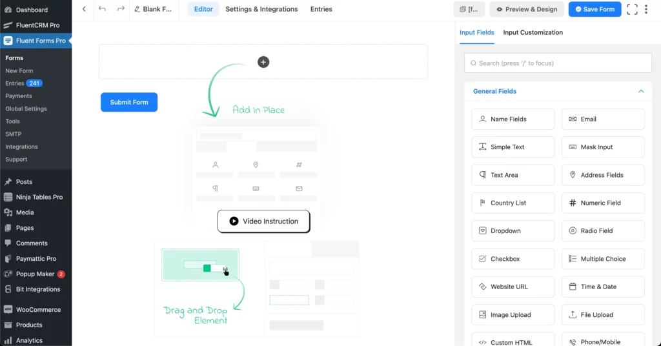Open Pages menu
The image size is (661, 346).
tap(36, 228)
